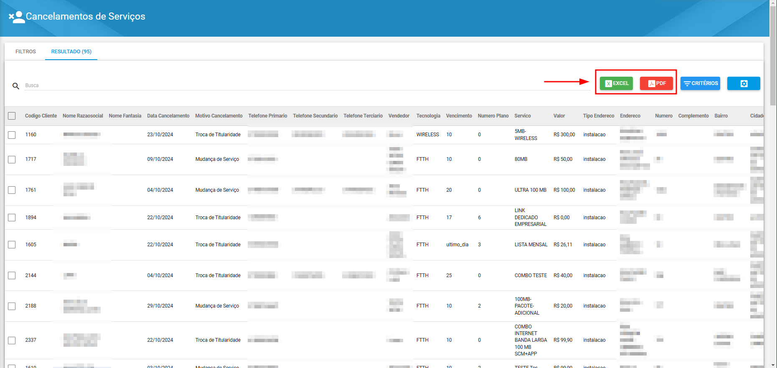
Task: Mark the checkbox for client 1605
Action: (x=12, y=245)
